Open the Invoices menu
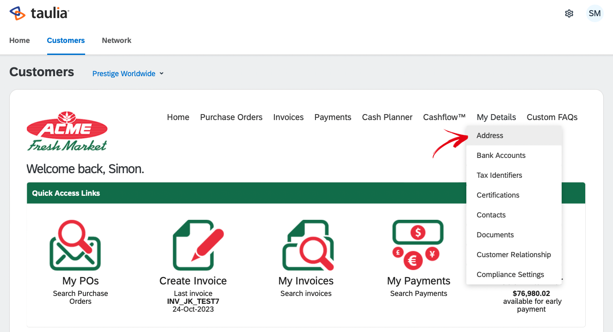 tap(288, 117)
